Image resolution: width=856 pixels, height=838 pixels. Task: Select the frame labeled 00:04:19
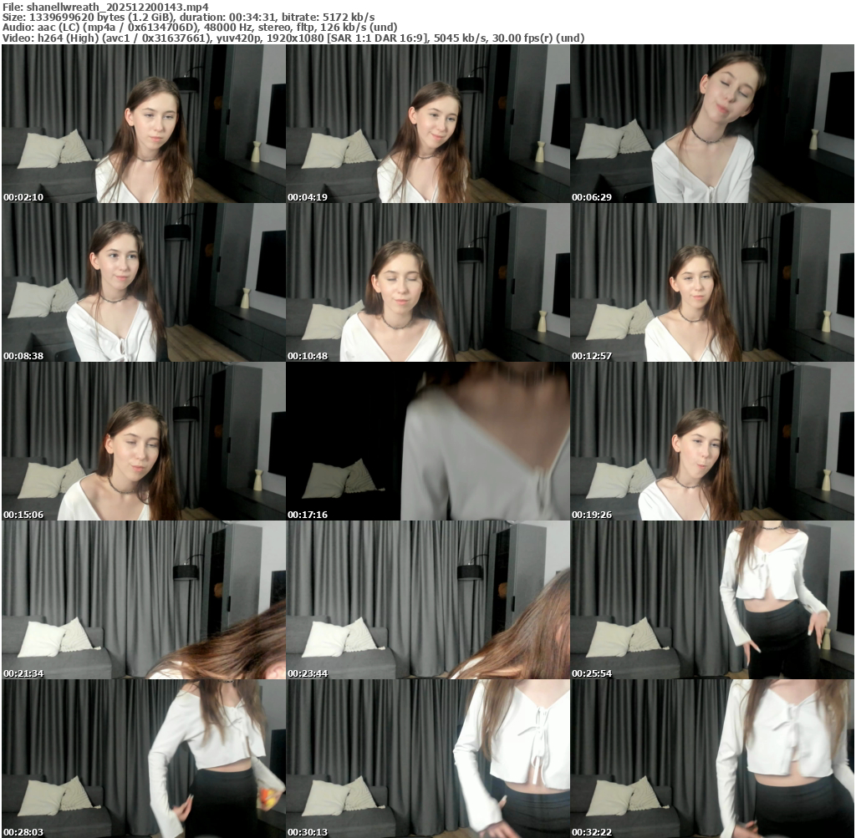pyautogui.click(x=427, y=124)
